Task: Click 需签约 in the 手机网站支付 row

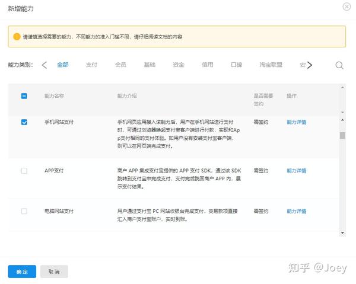Action: [x=261, y=122]
